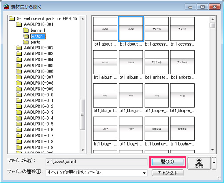Select AWDLP310-001 in the folder tree
Screen dimensions: 224x183
point(38,24)
